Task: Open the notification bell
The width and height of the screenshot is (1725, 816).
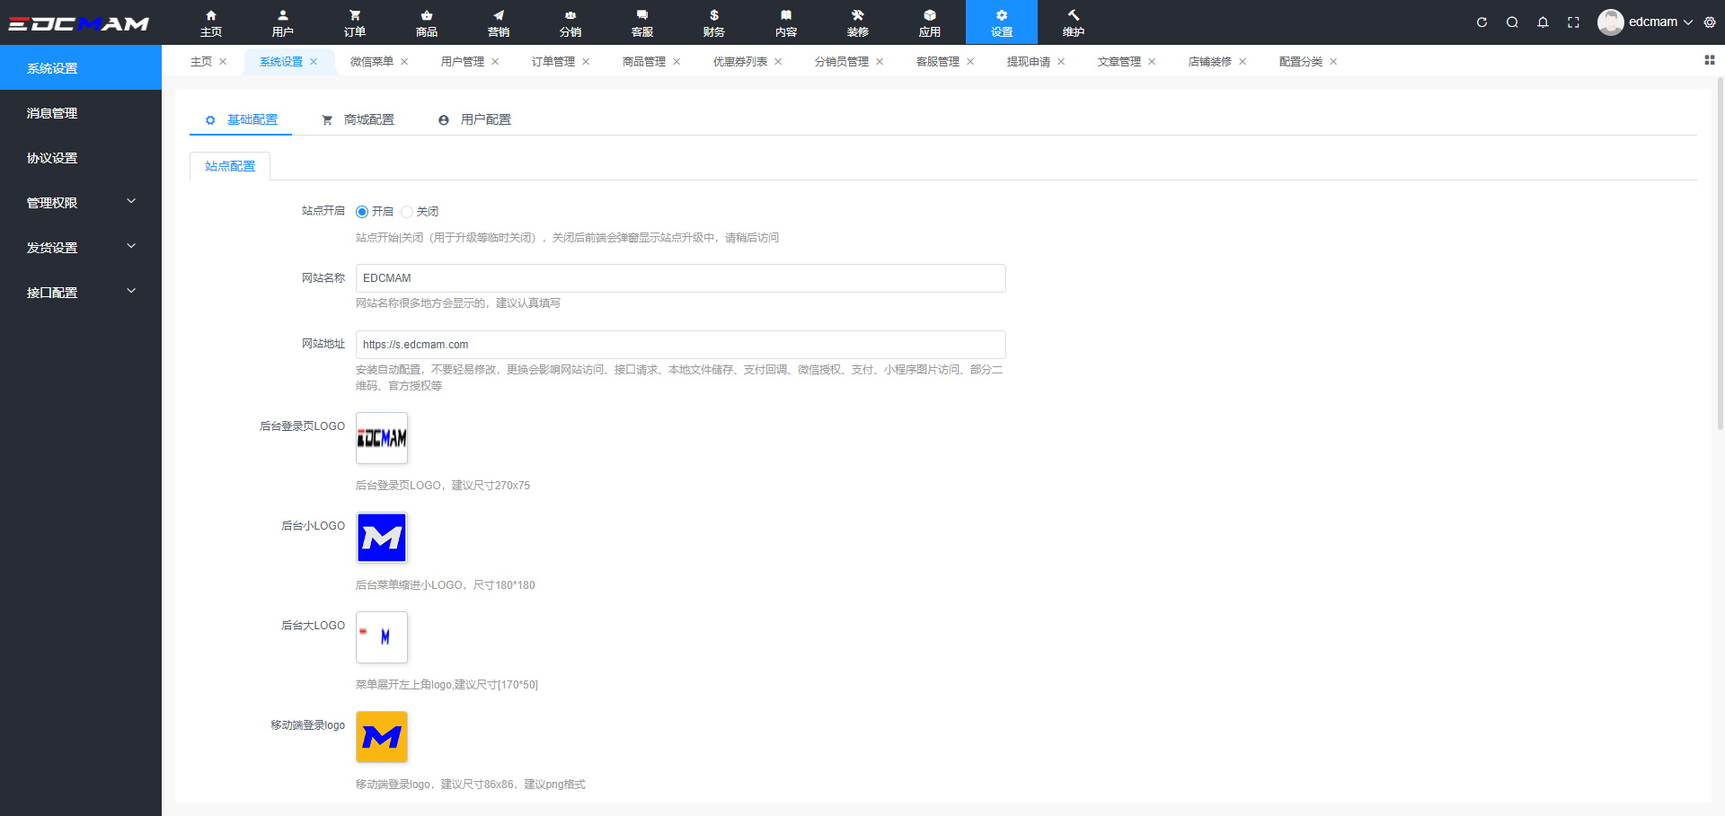Action: coord(1543,22)
